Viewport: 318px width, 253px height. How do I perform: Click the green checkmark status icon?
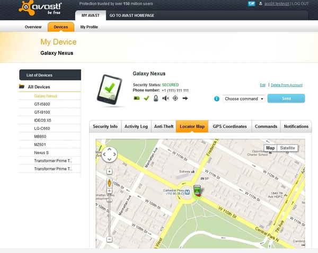(146, 98)
